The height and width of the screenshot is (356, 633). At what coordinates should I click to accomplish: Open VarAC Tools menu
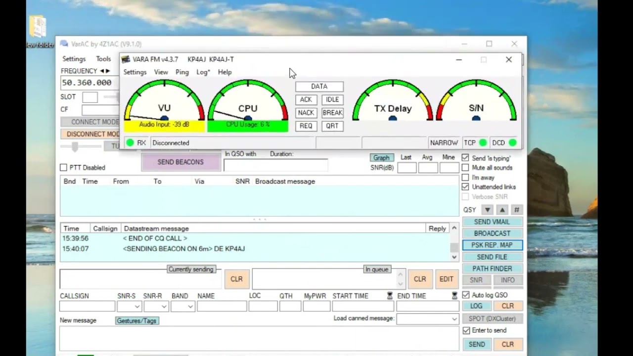(103, 59)
